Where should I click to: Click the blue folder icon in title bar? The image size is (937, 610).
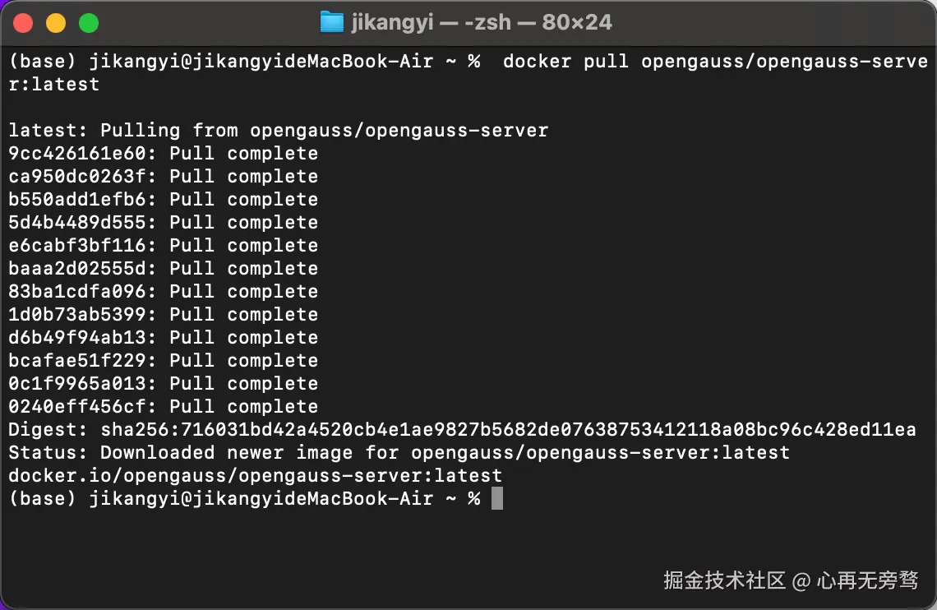(331, 22)
